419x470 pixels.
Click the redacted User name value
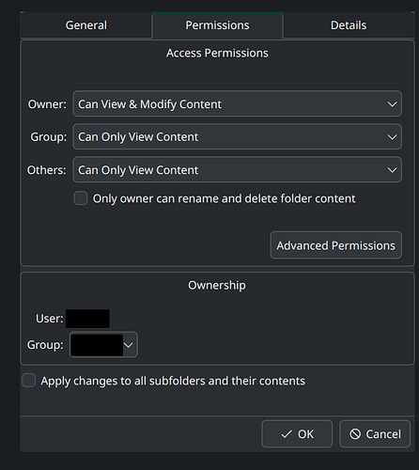[87, 319]
